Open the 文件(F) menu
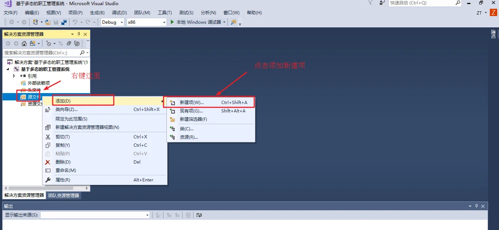This screenshot has height=230, width=499. pos(10,12)
